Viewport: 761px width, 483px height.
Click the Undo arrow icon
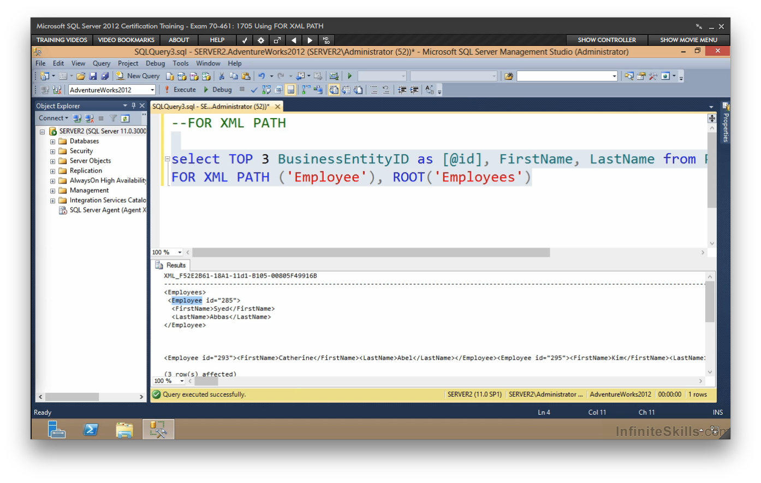(x=261, y=76)
